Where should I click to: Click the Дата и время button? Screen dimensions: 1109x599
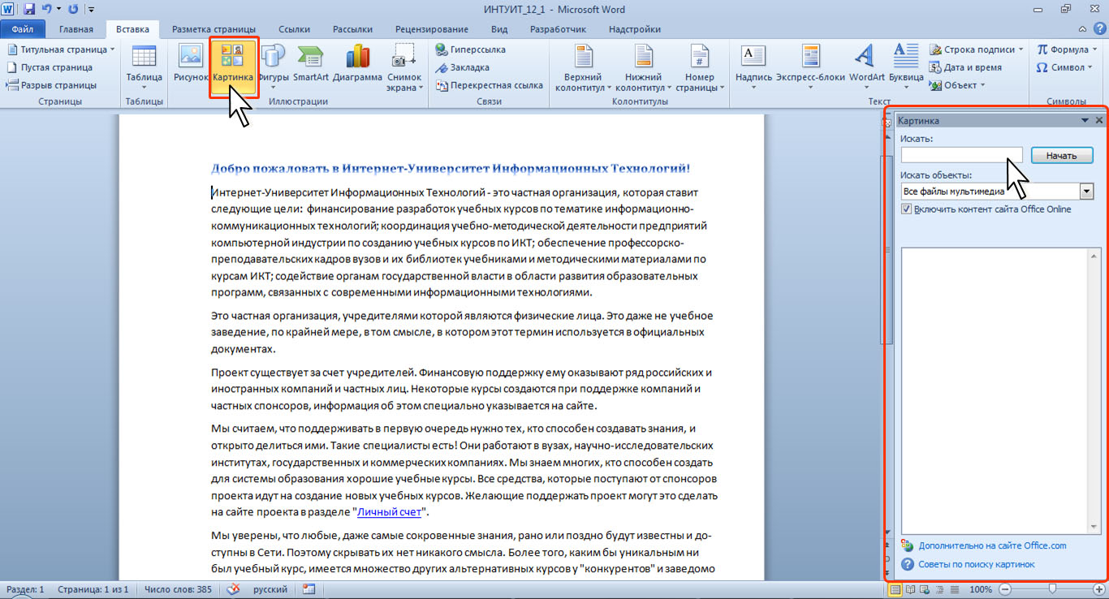coord(966,67)
